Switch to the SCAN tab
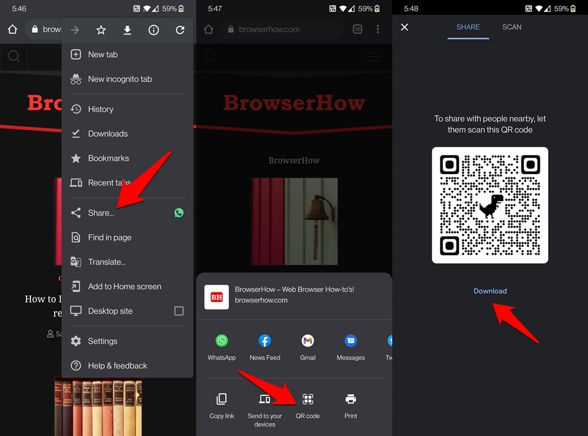 [x=511, y=27]
